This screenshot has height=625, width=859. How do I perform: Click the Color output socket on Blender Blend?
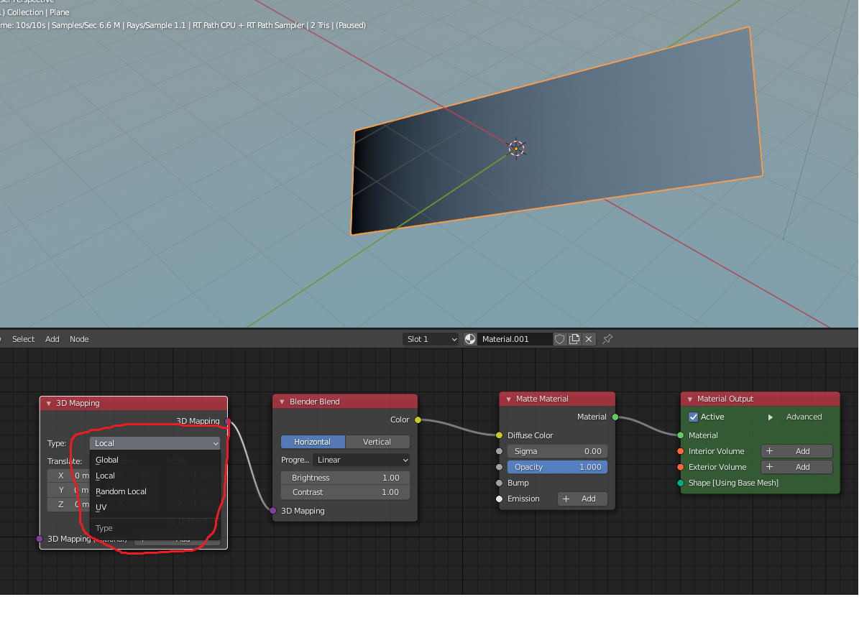[x=418, y=420]
